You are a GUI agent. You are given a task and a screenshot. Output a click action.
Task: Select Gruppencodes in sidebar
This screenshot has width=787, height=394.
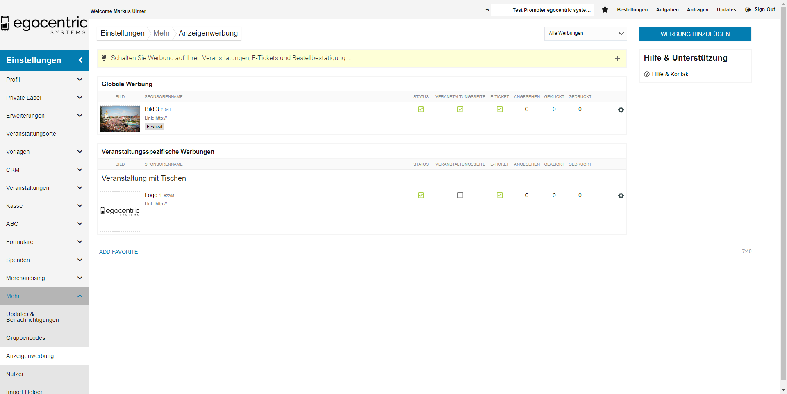(x=26, y=338)
